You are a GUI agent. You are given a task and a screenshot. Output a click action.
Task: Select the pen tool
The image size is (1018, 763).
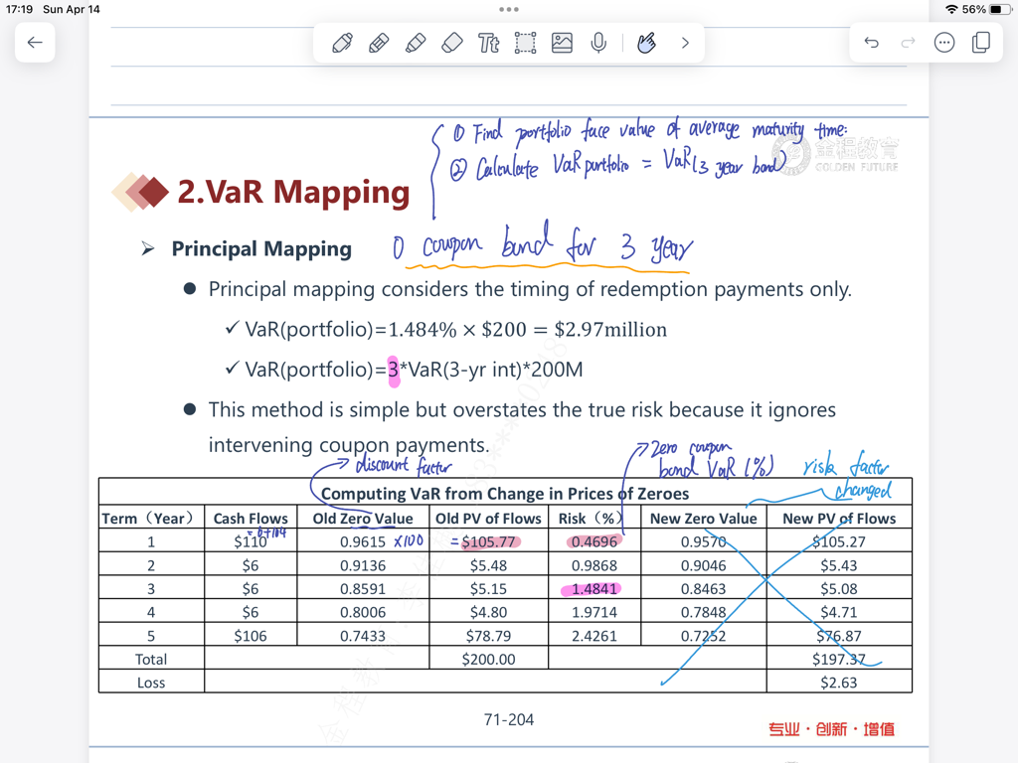pyautogui.click(x=342, y=43)
